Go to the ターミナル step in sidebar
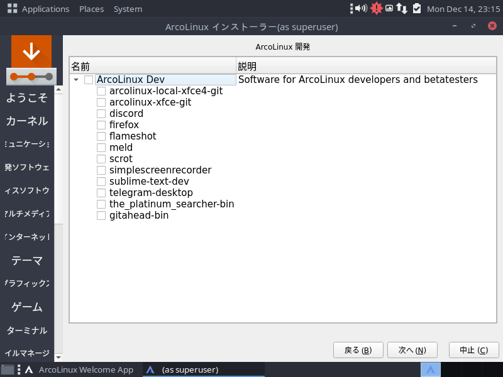Viewport: 503px width, 377px height. click(27, 331)
